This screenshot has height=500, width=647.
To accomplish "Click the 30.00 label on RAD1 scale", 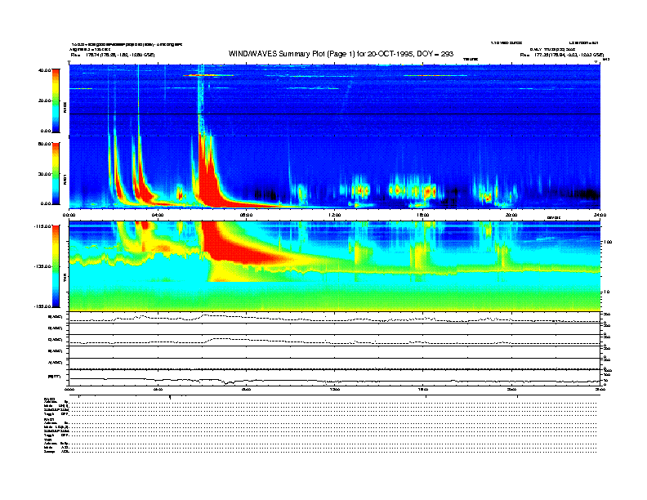I will [x=44, y=174].
